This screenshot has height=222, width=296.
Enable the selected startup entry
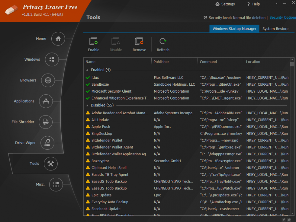pos(93,44)
